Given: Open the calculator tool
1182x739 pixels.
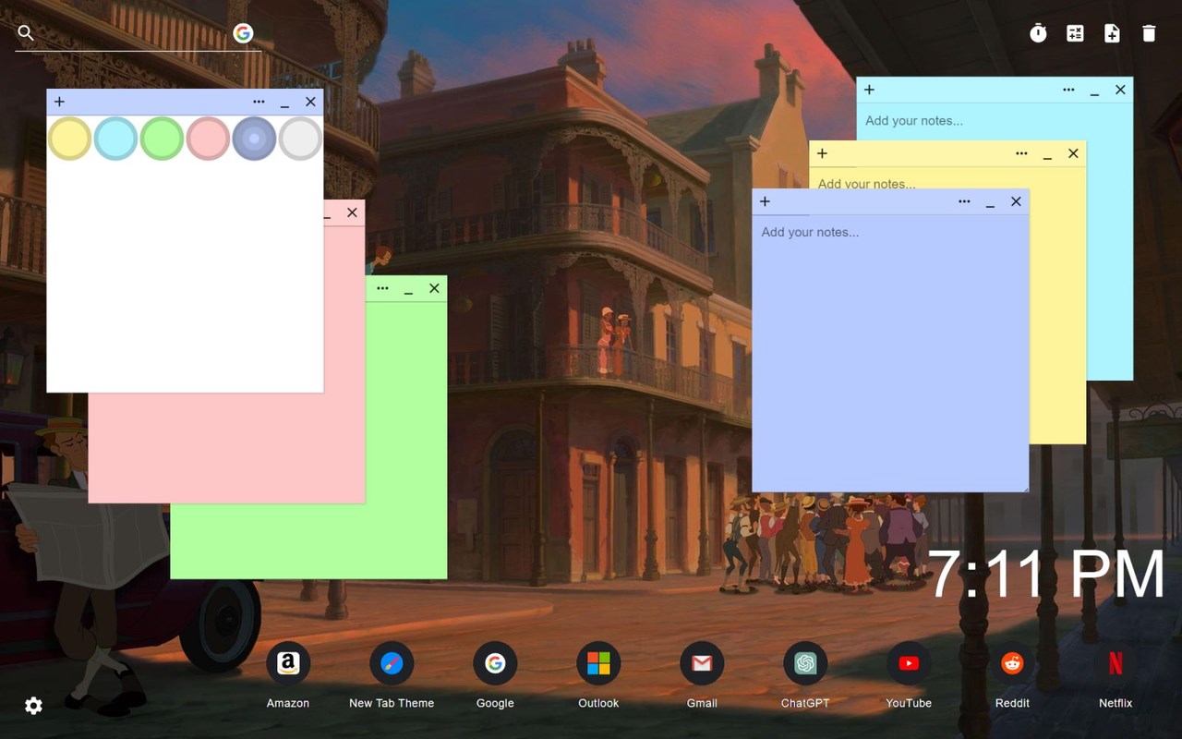Looking at the screenshot, I should click(x=1075, y=33).
